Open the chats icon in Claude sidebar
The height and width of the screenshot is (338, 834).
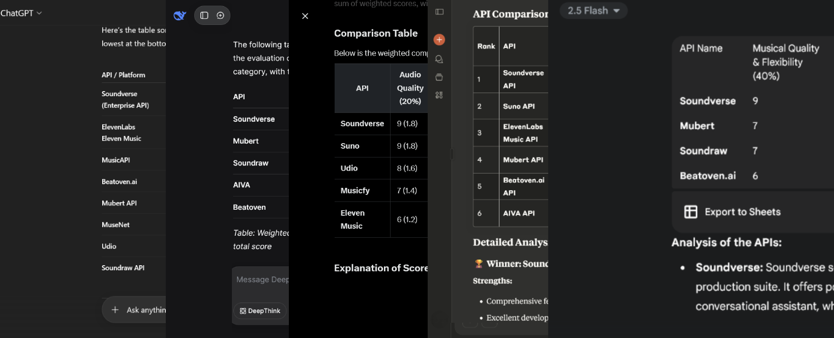[439, 60]
